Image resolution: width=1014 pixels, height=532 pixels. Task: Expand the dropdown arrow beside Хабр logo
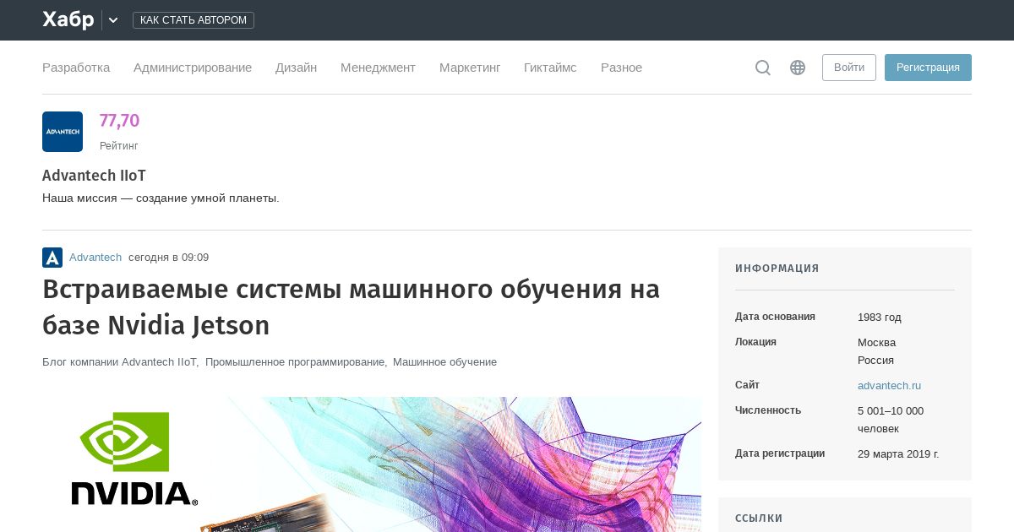coord(113,20)
